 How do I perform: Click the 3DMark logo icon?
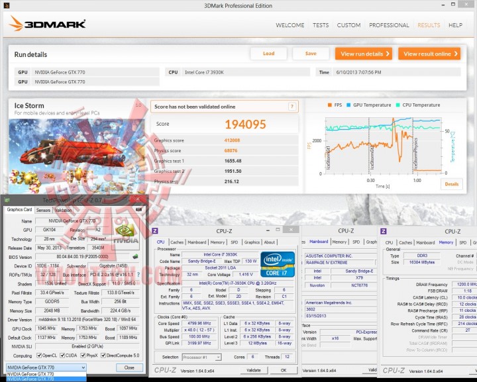[15, 23]
